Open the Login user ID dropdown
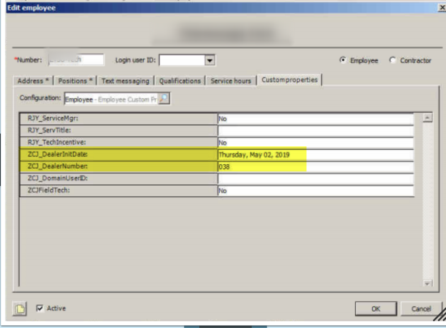The height and width of the screenshot is (328, 446). point(210,60)
